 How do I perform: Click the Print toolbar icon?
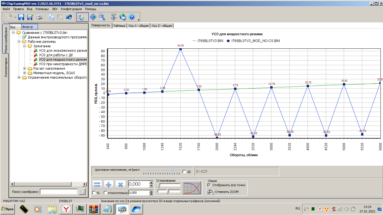click(39, 17)
